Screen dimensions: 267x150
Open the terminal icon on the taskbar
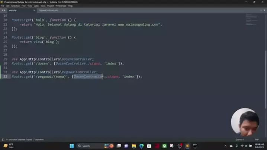tap(195, 146)
